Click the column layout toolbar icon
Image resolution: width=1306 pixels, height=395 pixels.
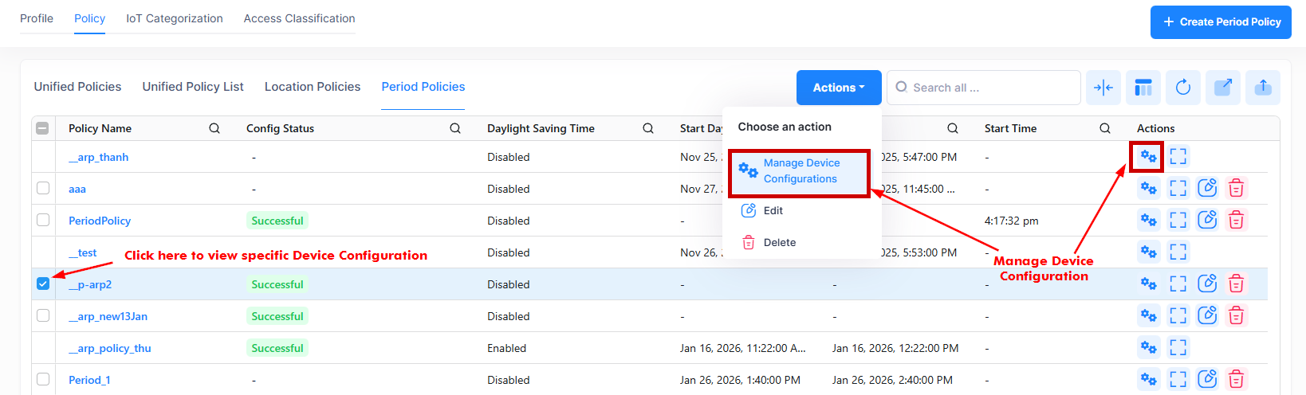click(x=1143, y=88)
